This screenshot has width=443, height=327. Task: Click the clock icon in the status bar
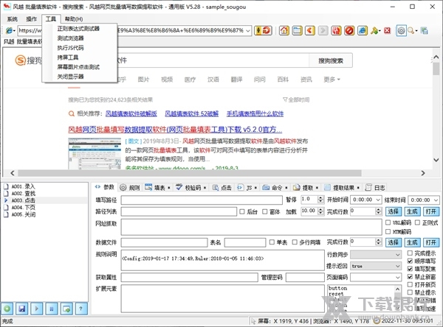click(x=376, y=321)
